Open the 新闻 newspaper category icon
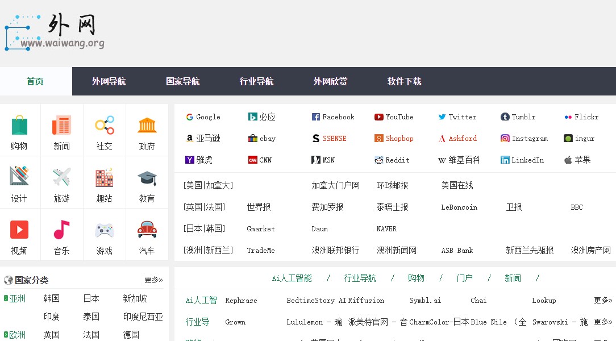The height and width of the screenshot is (341, 616). click(61, 125)
